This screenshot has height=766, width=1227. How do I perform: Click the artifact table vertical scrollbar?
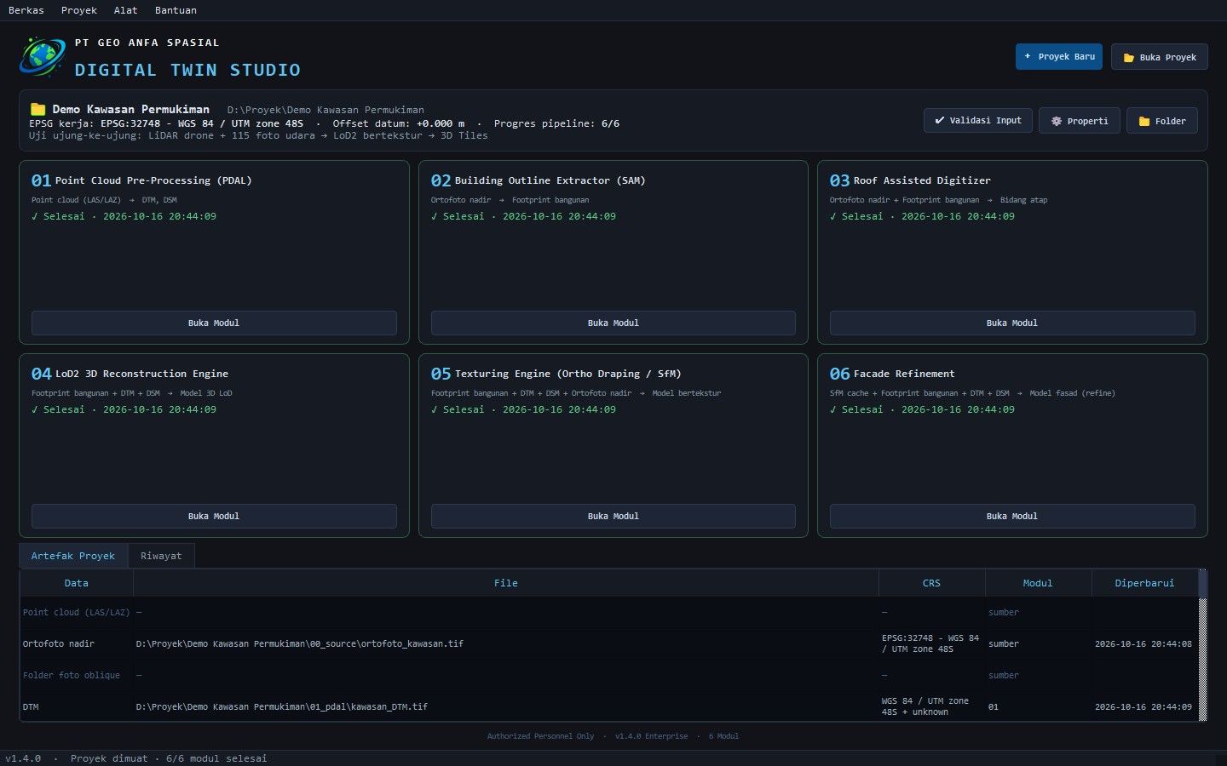pyautogui.click(x=1203, y=646)
